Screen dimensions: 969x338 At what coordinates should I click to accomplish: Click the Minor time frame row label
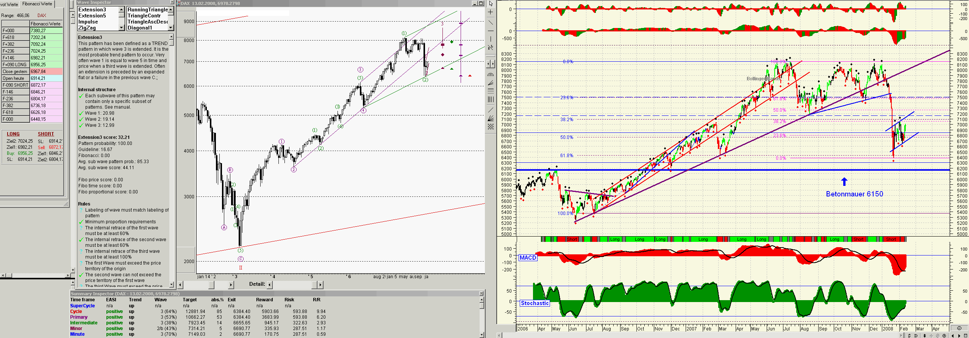[76, 329]
